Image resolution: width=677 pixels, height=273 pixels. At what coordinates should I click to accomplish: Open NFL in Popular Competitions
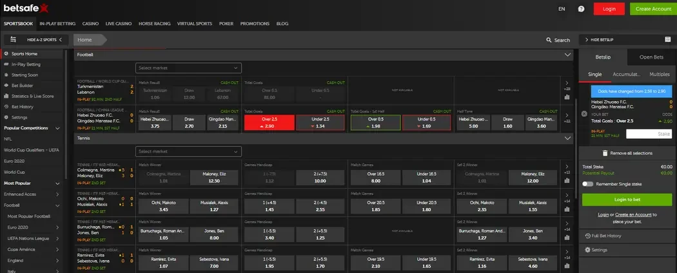pyautogui.click(x=8, y=139)
